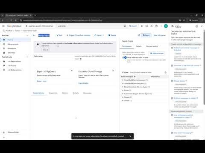Image resolution: width=205 pixels, height=153 pixels.
Task: Switch to the Details tab
Action: click(76, 93)
